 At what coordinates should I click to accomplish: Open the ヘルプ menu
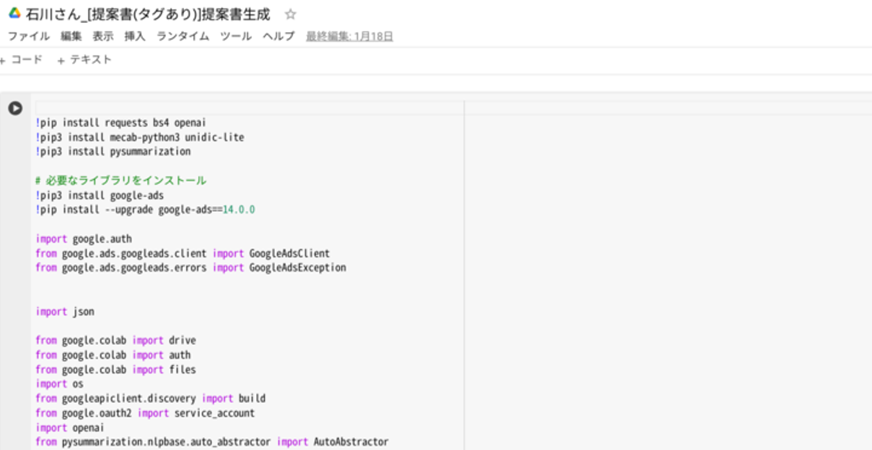(279, 36)
